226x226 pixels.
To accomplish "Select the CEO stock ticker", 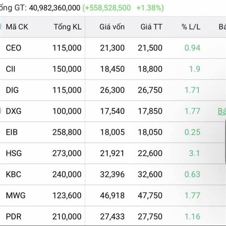I will 14,48.
